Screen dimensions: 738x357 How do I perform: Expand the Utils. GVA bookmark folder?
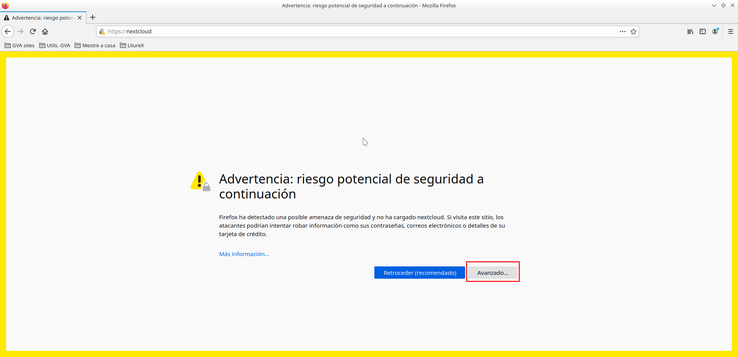(55, 45)
